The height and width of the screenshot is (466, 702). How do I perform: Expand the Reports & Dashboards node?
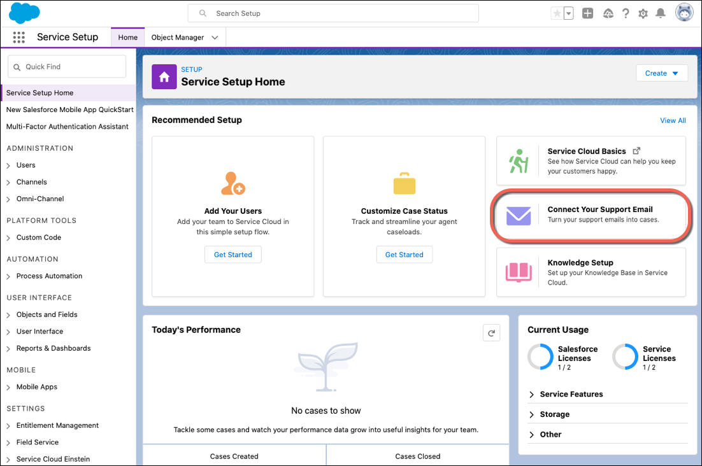pos(8,349)
